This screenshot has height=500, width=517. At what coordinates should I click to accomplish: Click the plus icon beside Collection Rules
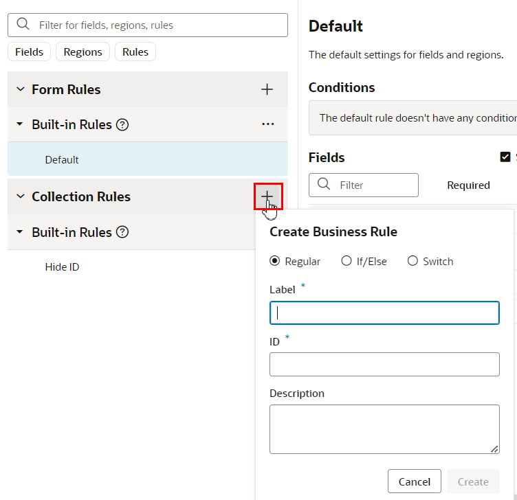click(267, 197)
